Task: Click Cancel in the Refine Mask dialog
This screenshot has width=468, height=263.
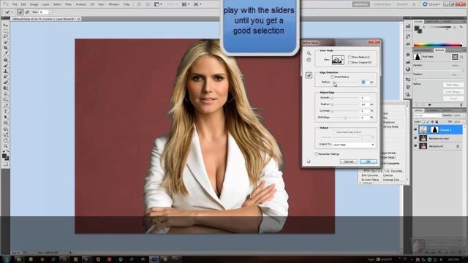Action: coord(349,161)
